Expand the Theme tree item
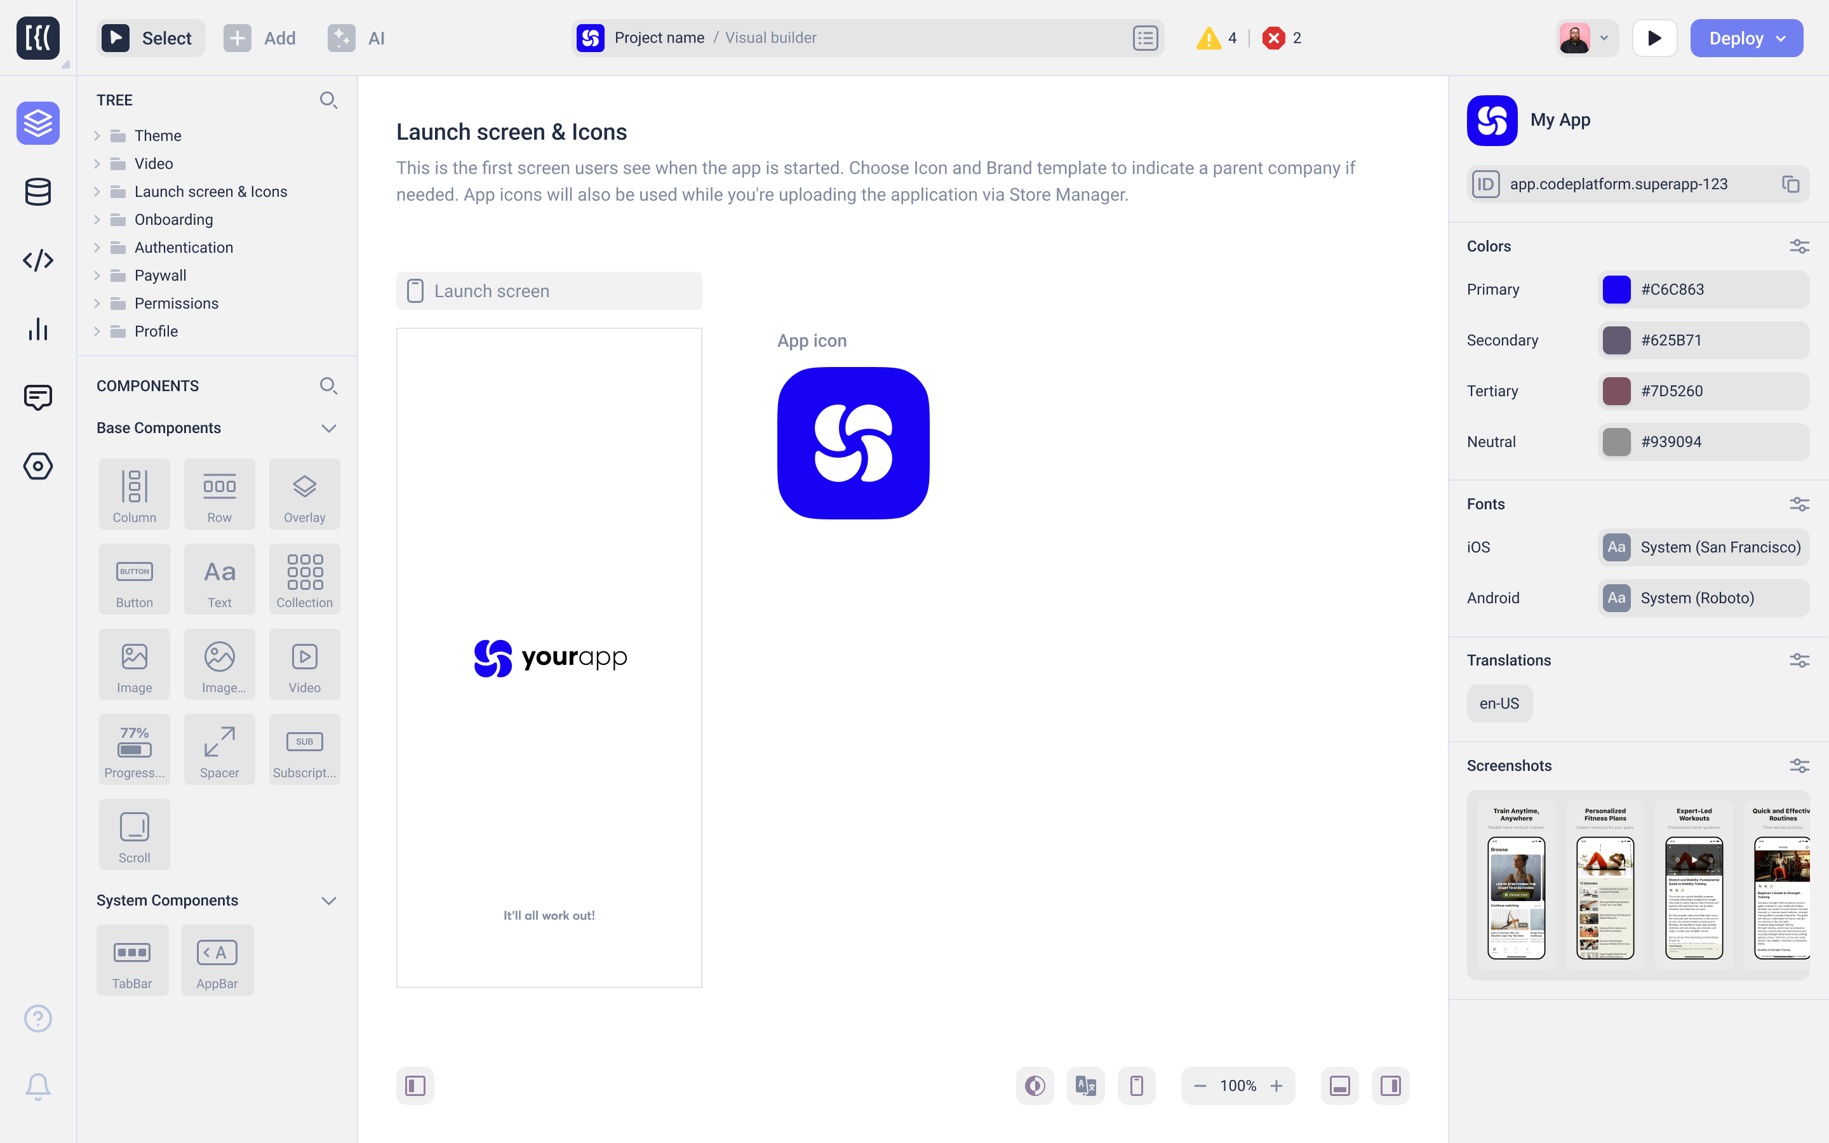The height and width of the screenshot is (1143, 1829). point(99,136)
